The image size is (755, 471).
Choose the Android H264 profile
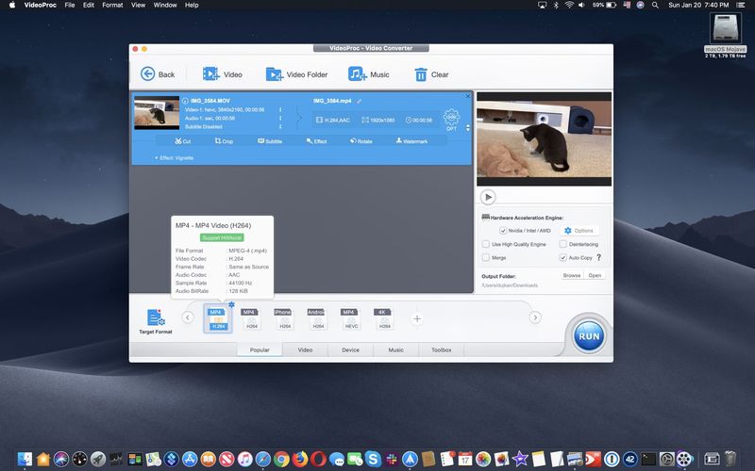click(x=318, y=318)
